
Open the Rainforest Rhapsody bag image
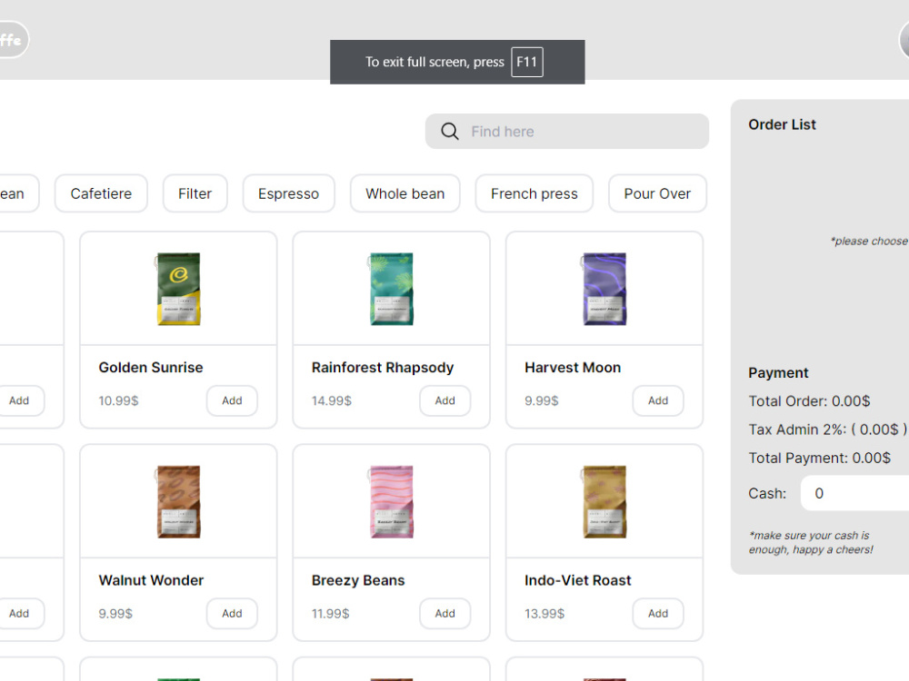(391, 289)
